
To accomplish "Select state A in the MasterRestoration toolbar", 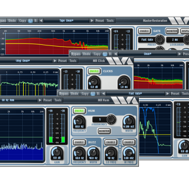I will [31, 21].
